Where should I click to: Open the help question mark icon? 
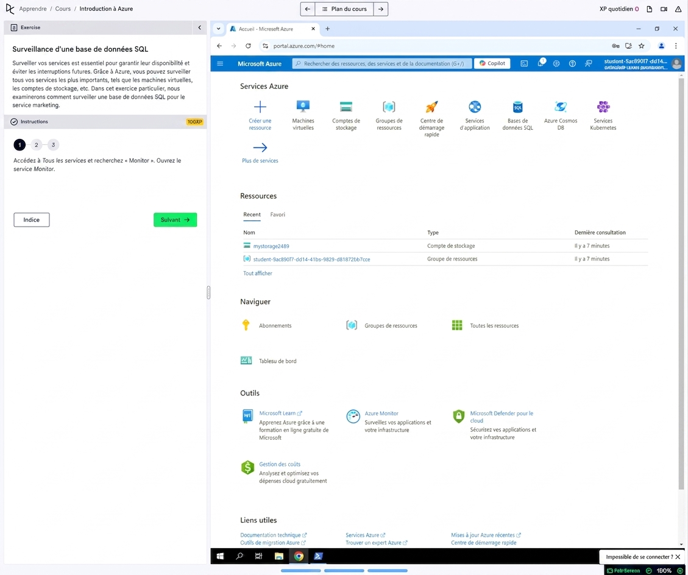[x=572, y=63]
